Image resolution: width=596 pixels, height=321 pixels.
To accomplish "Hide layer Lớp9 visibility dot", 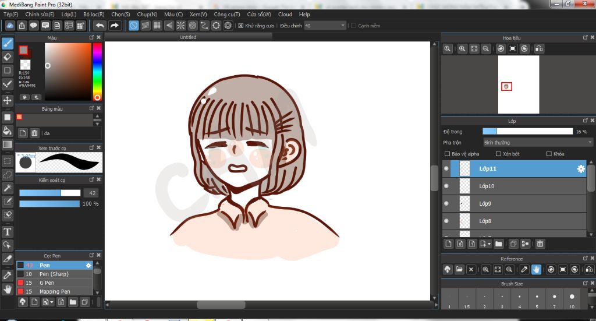I will tap(446, 203).
